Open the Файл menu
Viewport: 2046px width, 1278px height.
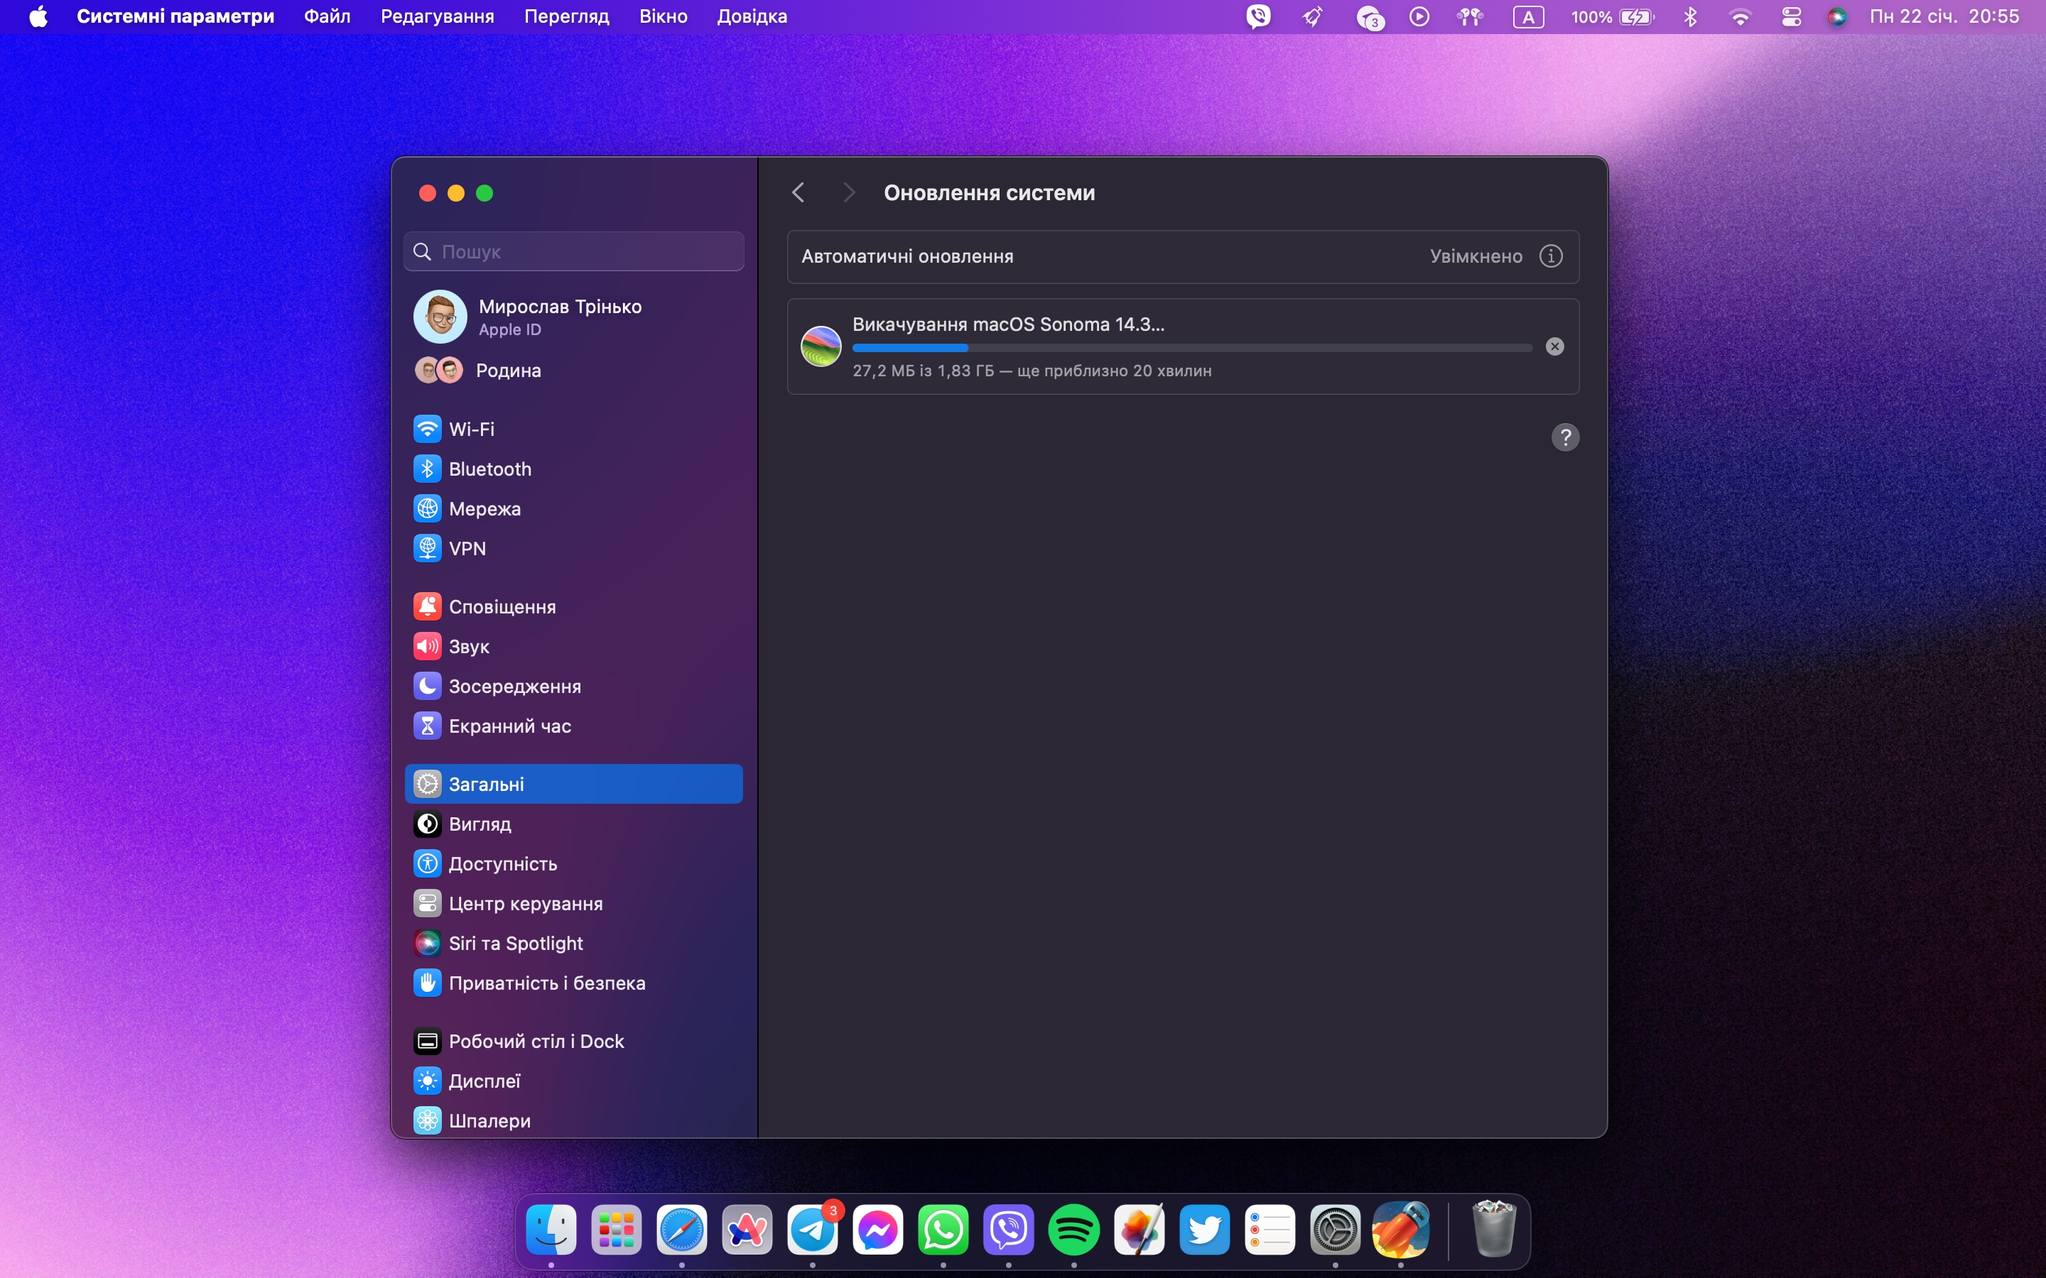click(326, 17)
